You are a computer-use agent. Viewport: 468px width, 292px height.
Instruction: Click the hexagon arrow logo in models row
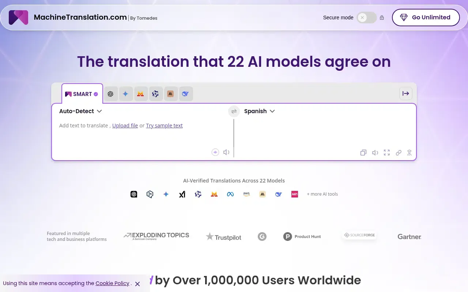pyautogui.click(x=150, y=194)
